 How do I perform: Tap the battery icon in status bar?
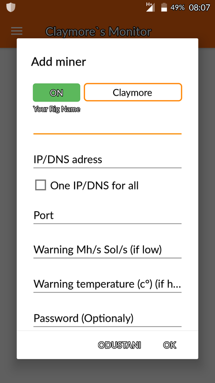coord(164,7)
